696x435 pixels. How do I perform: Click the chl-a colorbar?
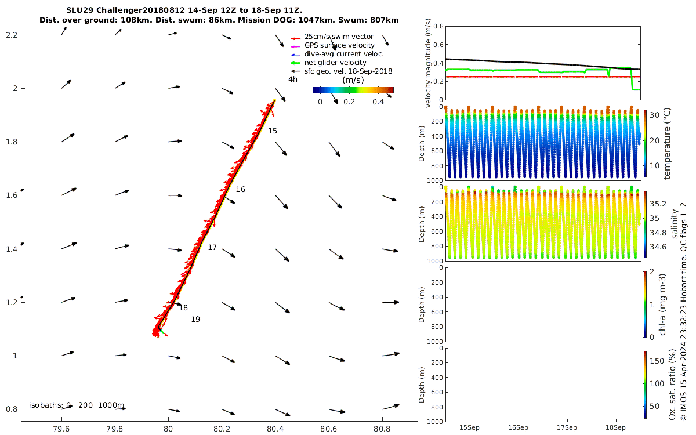[645, 304]
